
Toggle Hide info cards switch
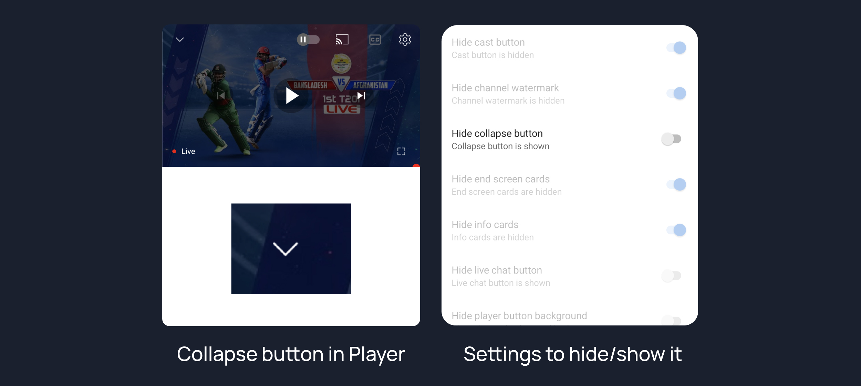coord(676,230)
